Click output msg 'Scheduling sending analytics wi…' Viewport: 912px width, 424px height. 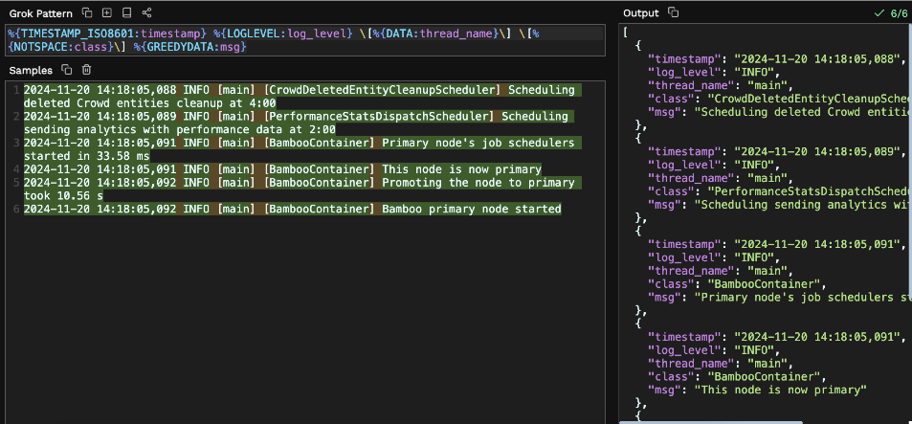(x=803, y=204)
